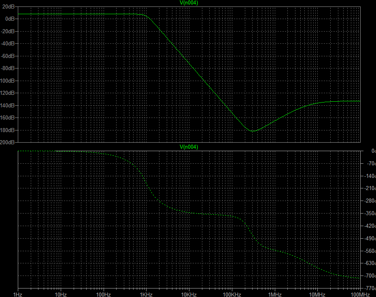Click the 0dB label on the magnitude axis
The width and height of the screenshot is (376, 297).
point(10,19)
